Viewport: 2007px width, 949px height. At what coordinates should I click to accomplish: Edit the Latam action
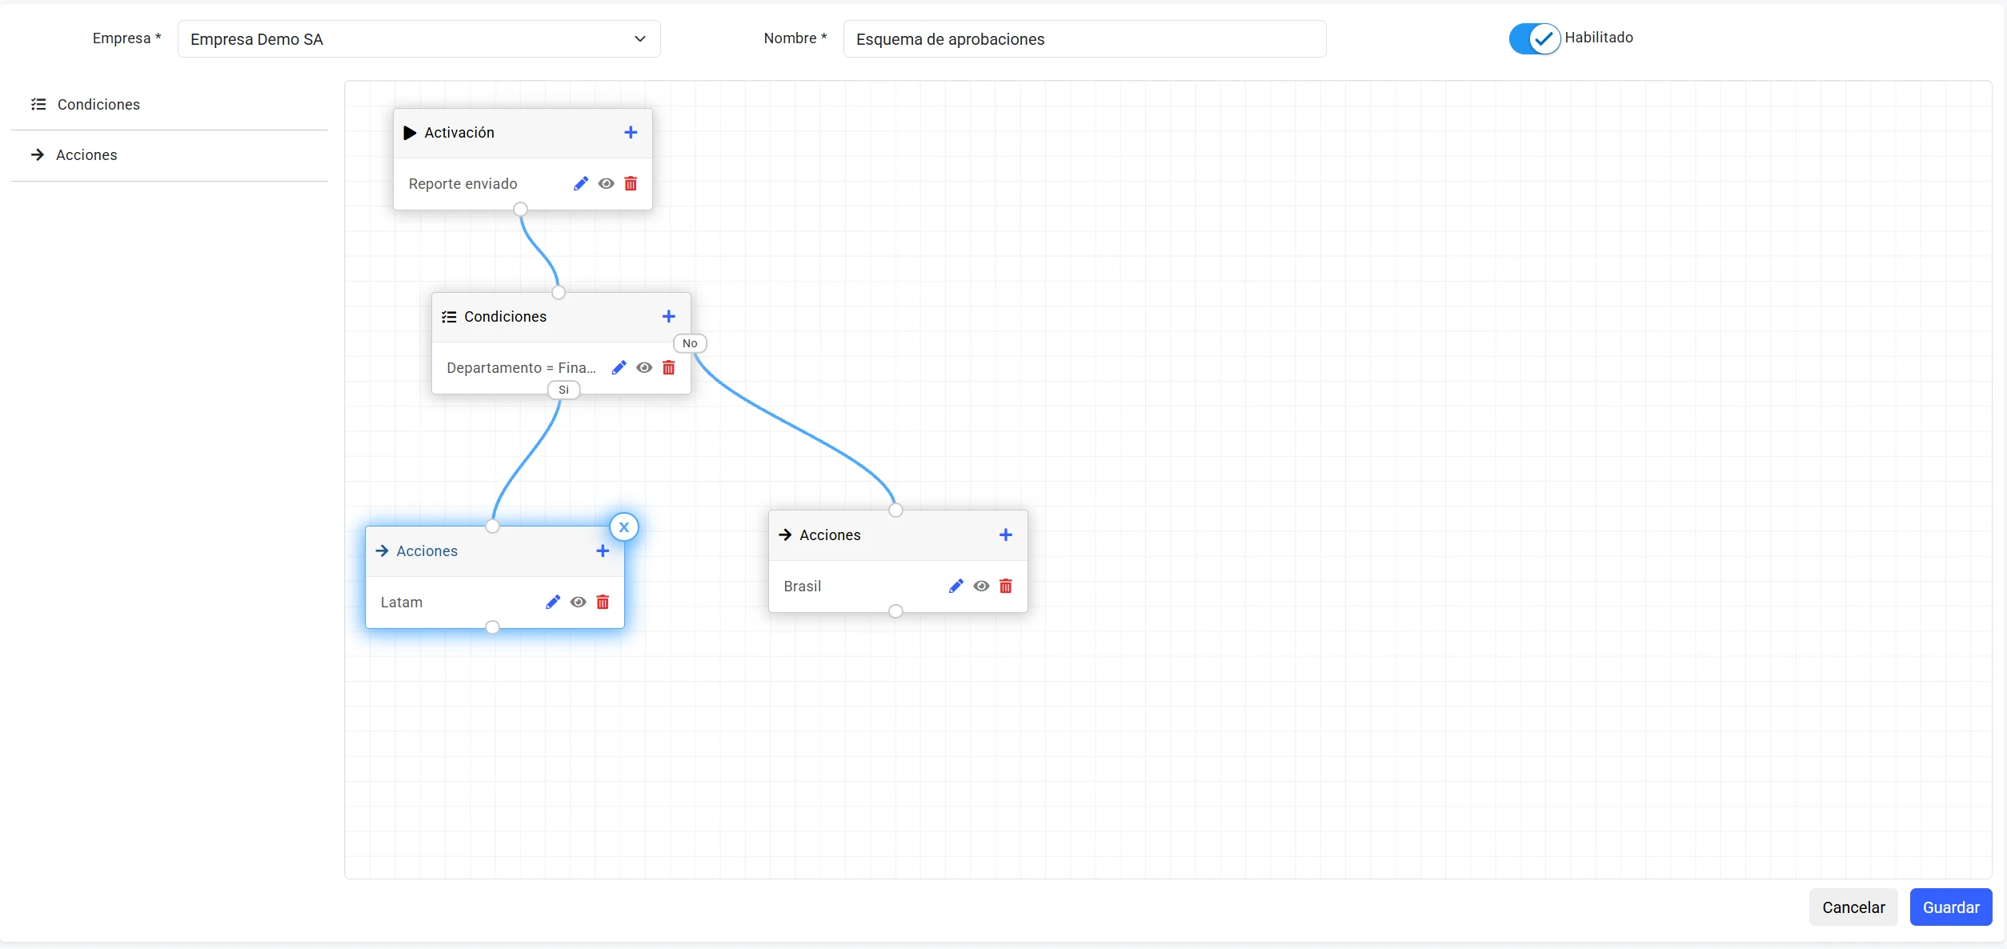[x=553, y=603]
